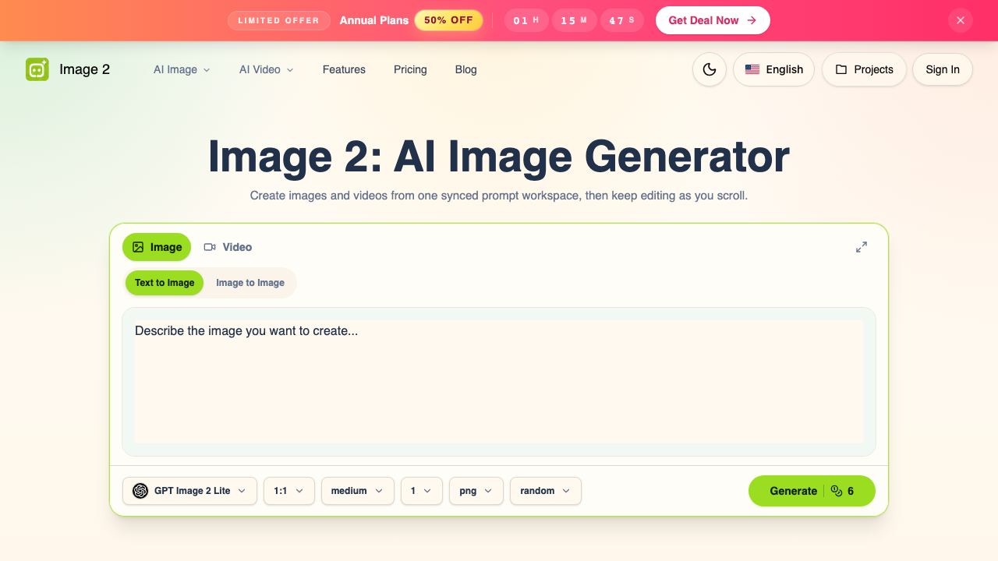Click the camera icon on Video tab
This screenshot has height=561, width=998.
click(x=210, y=247)
